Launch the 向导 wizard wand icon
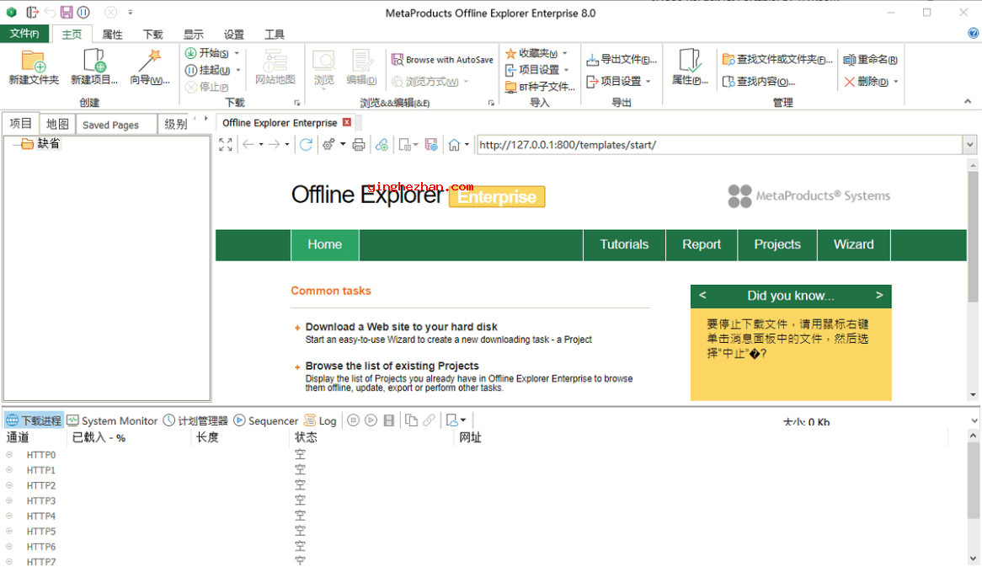 [150, 62]
